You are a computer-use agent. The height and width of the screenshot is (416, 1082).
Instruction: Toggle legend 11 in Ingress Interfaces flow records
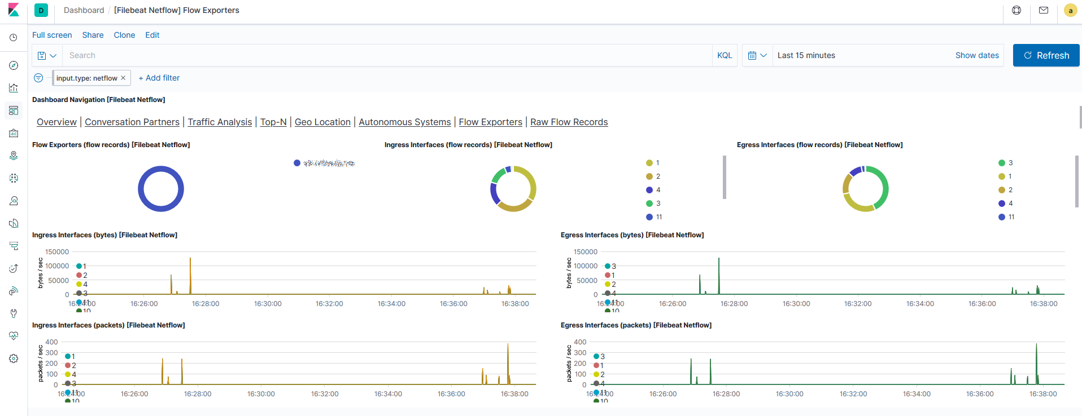click(x=655, y=217)
